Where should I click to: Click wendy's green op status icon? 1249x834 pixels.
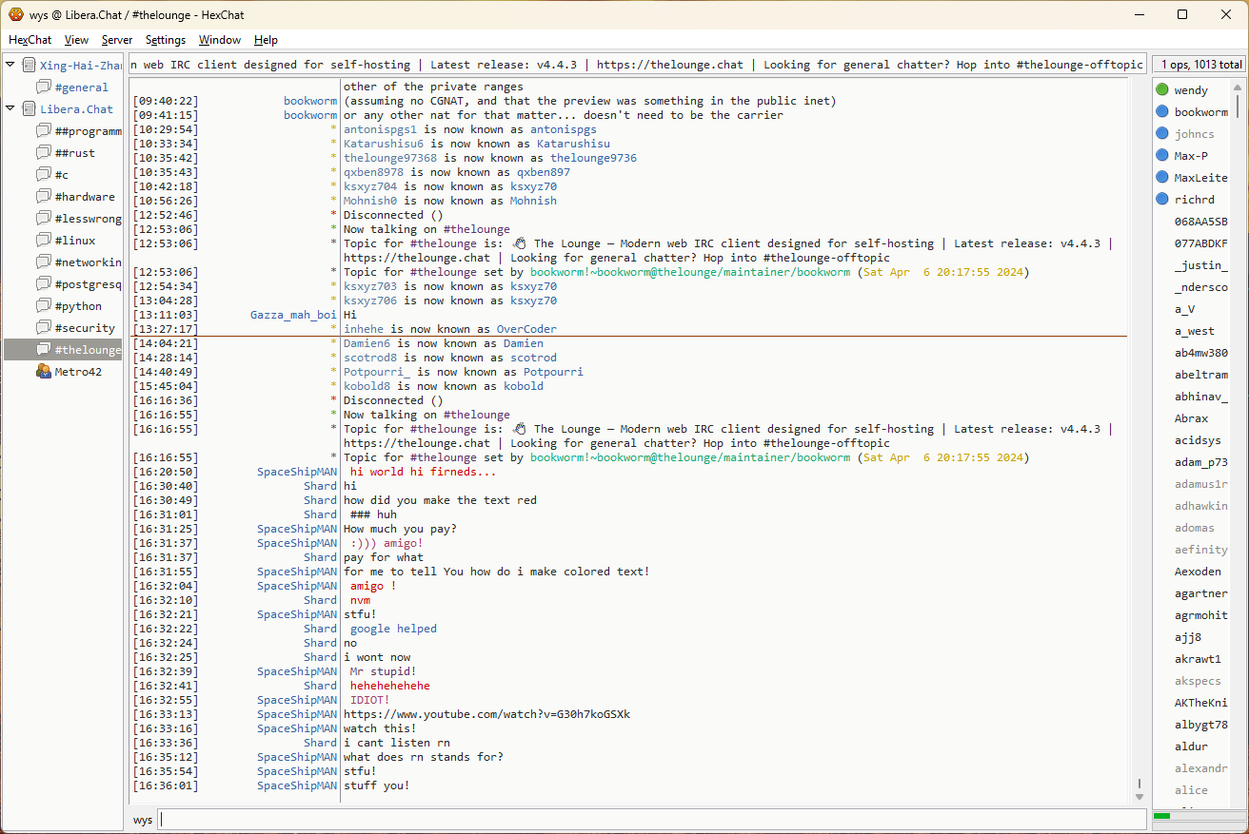click(1161, 90)
